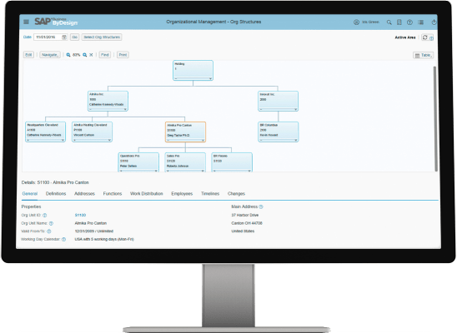
Task: Expand arrow on Holding node
Action: click(210, 78)
